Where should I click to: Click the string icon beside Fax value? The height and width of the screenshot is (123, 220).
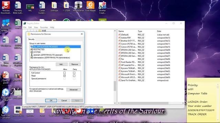120,59
